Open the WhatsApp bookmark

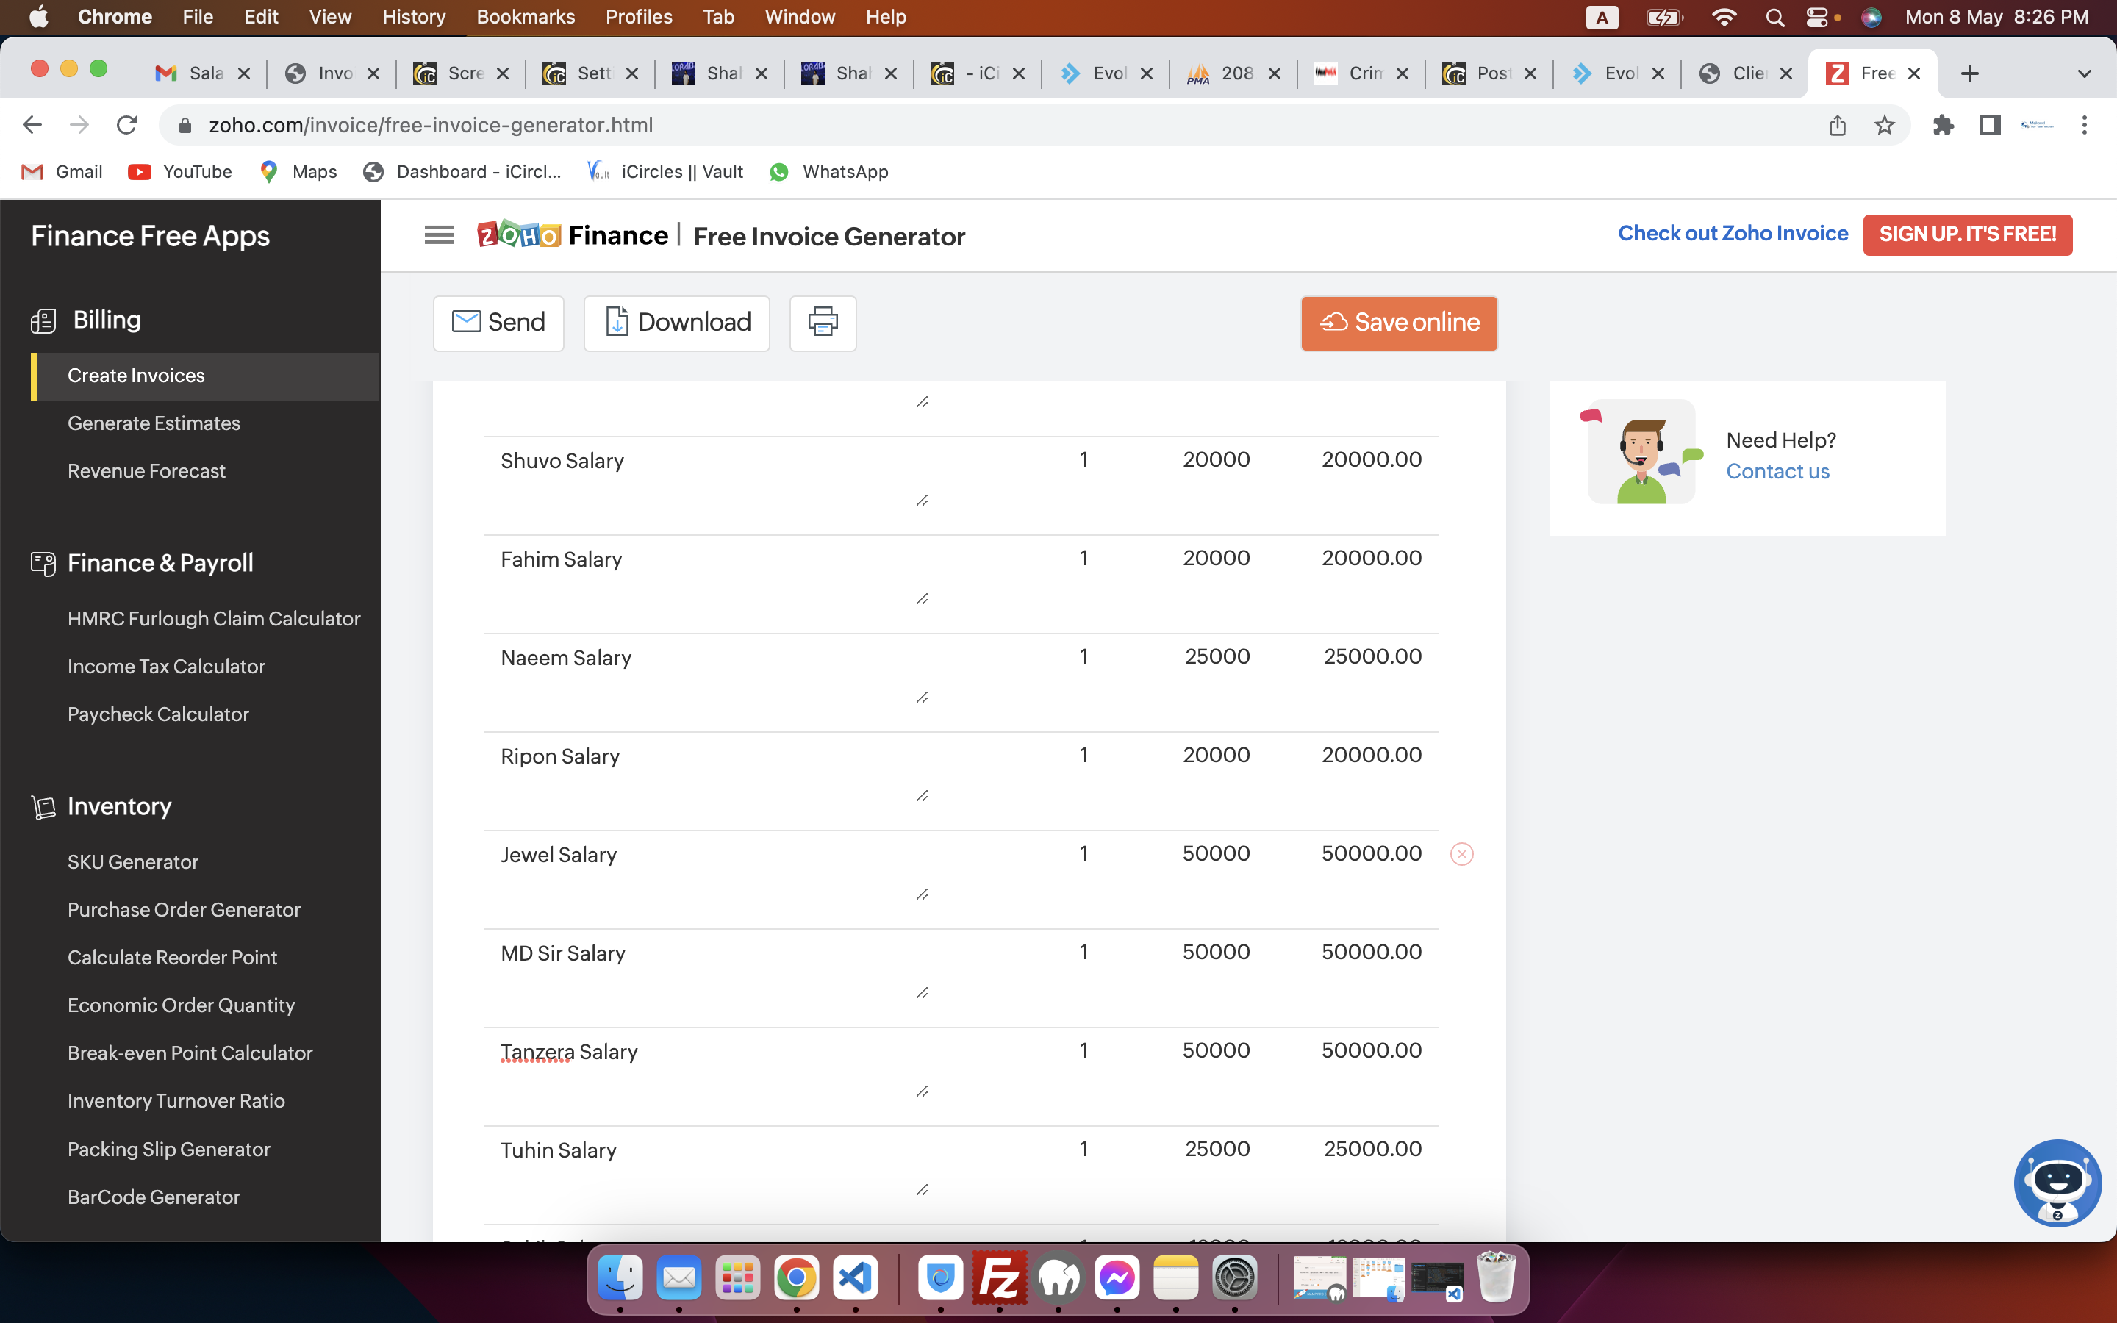click(829, 171)
